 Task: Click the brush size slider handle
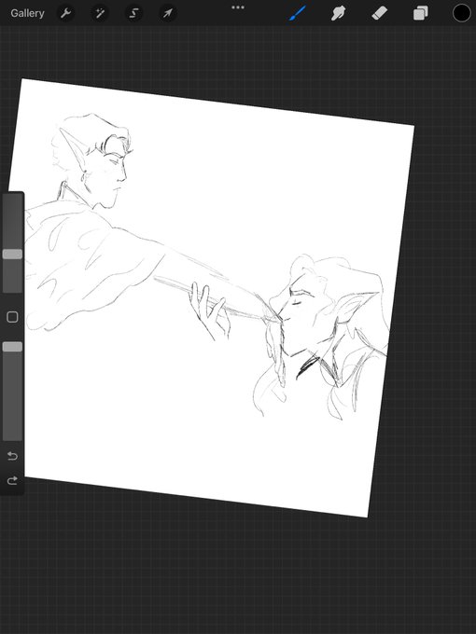tap(12, 254)
